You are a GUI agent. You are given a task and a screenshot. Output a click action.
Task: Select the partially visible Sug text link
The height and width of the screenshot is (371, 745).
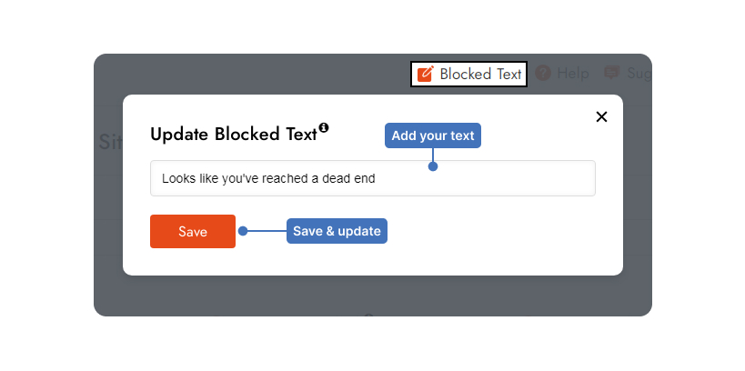639,74
